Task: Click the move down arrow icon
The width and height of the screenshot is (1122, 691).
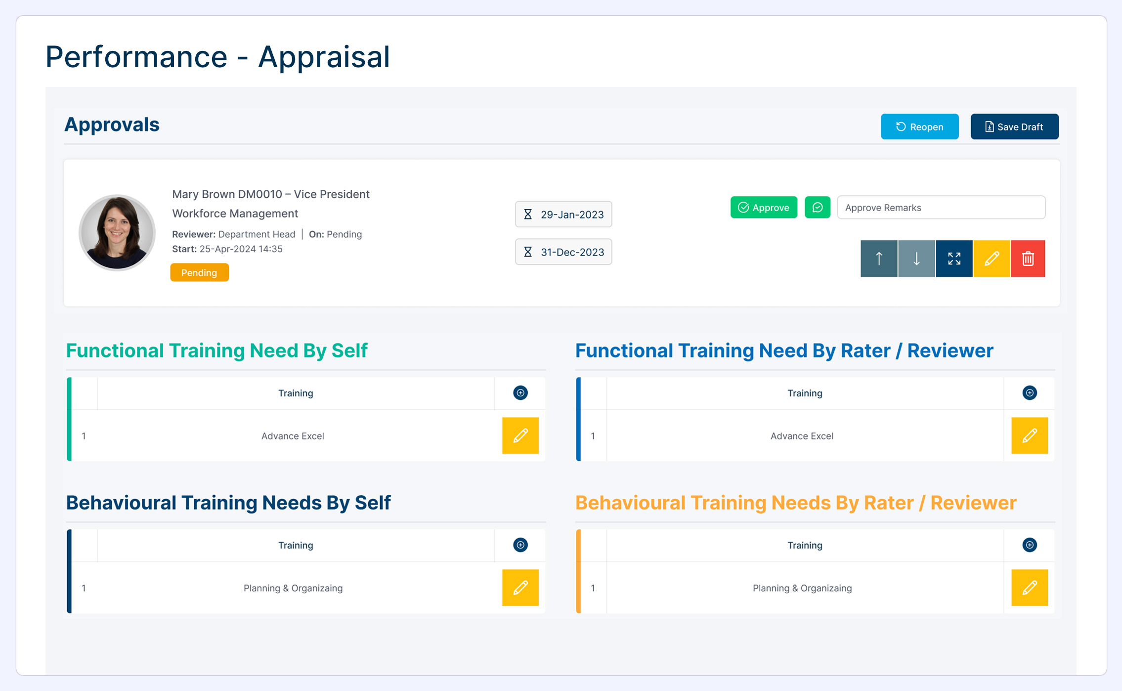Action: click(916, 259)
